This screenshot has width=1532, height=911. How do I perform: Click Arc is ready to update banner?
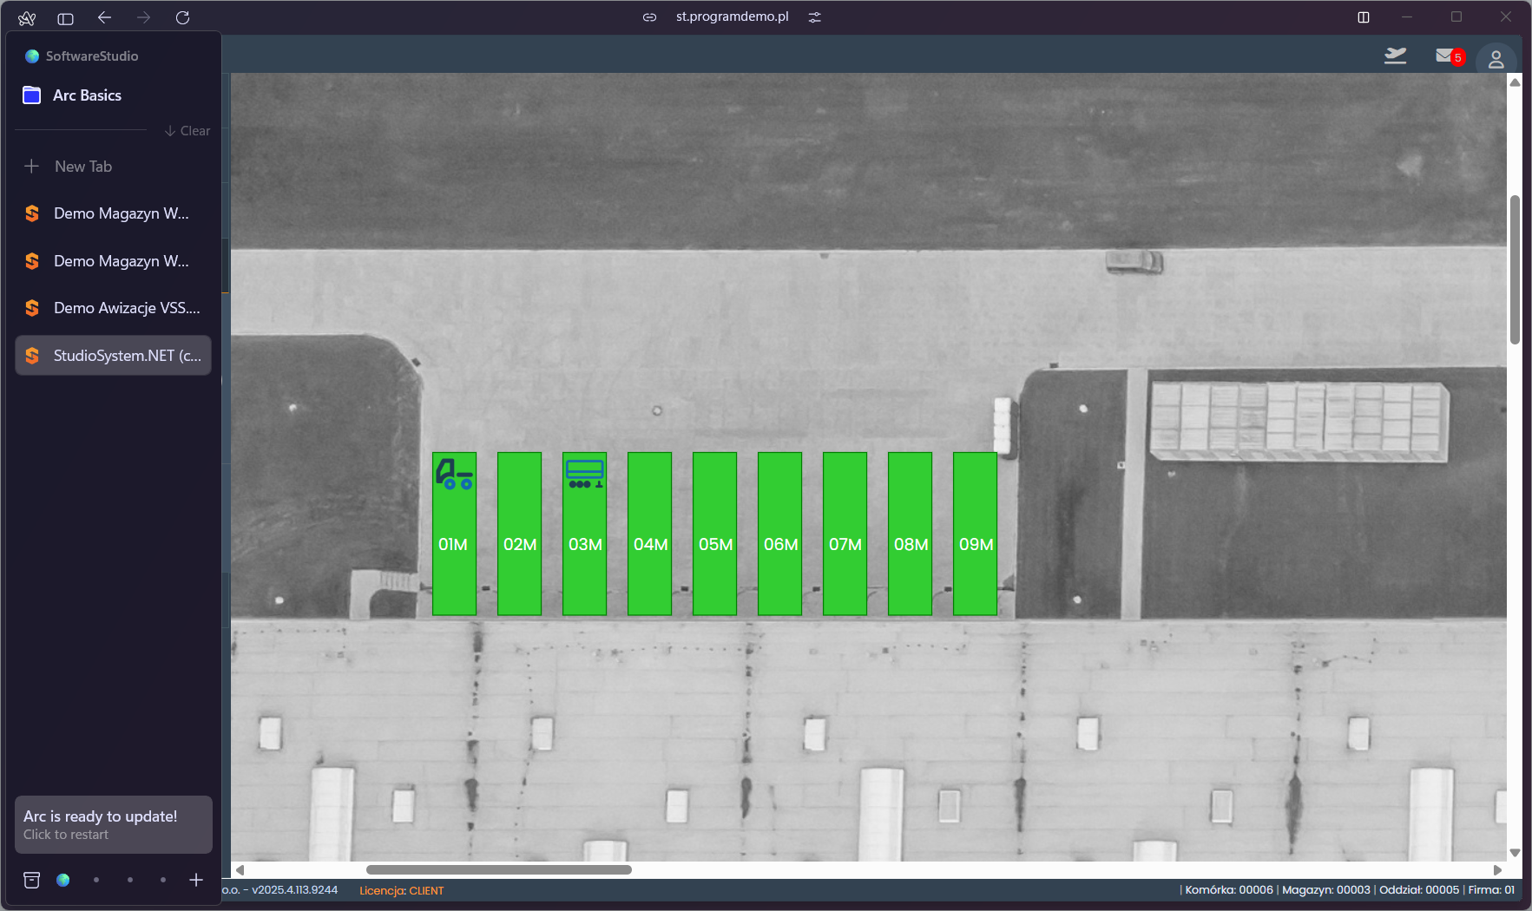pos(113,824)
